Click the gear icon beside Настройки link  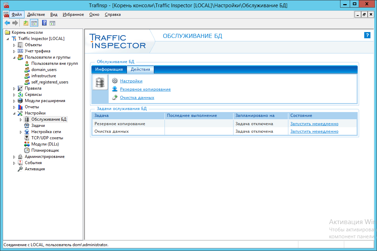point(115,81)
